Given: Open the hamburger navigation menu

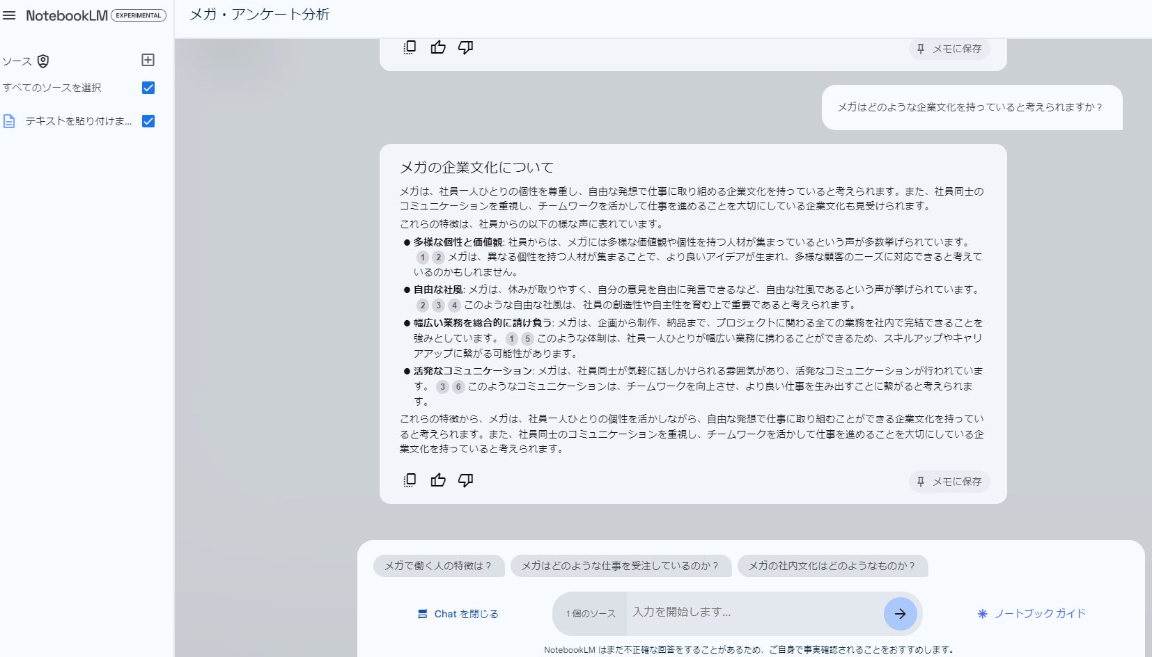Looking at the screenshot, I should (x=9, y=15).
